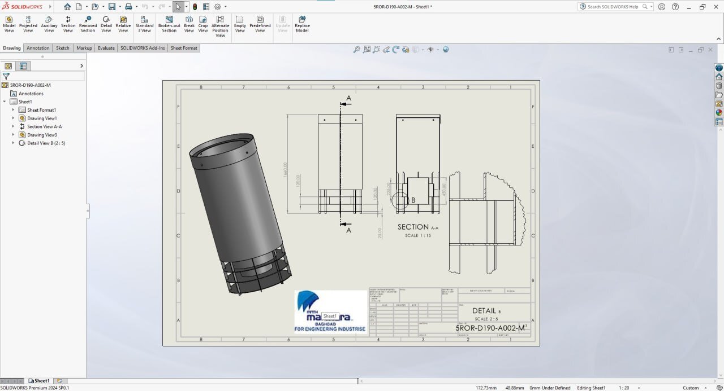This screenshot has width=724, height=391.
Task: Collapse the Sheet1 tree node
Action: pos(5,102)
